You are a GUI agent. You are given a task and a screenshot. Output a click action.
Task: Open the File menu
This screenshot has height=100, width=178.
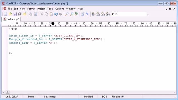tap(10, 9)
